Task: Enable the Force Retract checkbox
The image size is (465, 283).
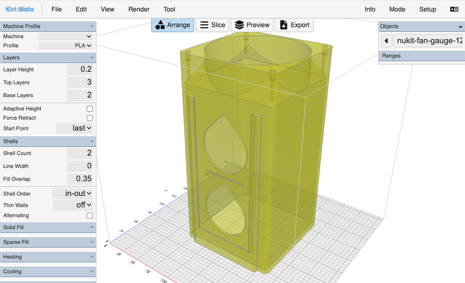Action: click(x=89, y=118)
